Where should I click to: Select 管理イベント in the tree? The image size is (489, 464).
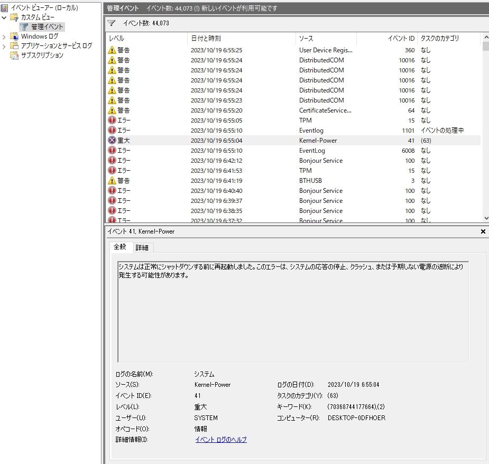pyautogui.click(x=47, y=27)
